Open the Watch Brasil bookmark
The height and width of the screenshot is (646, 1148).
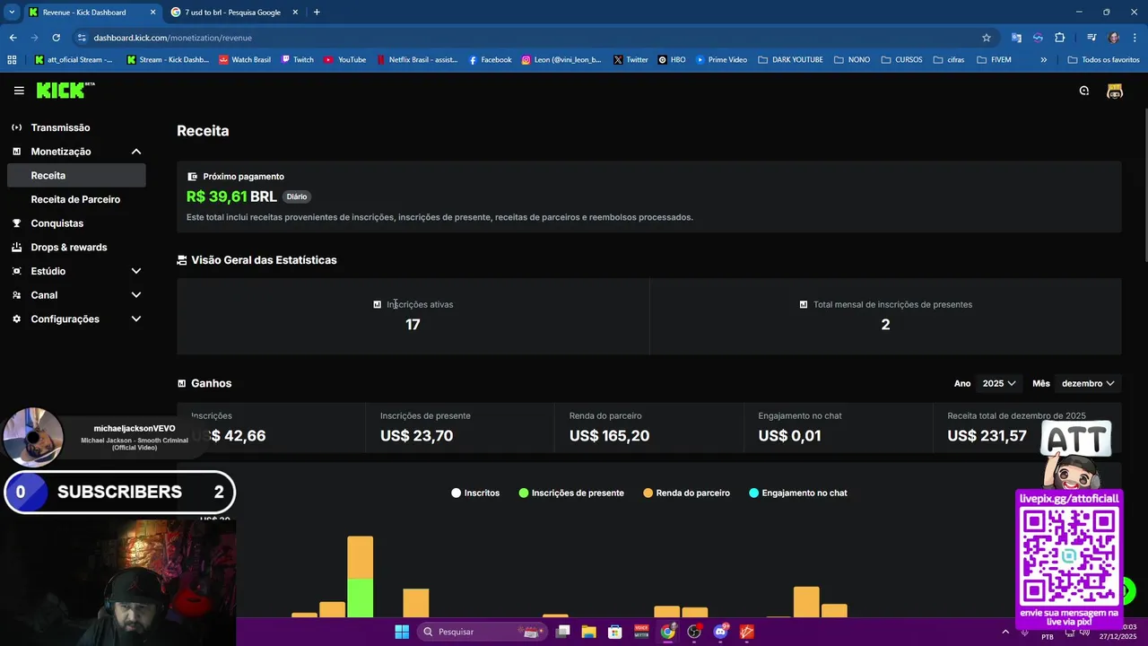tap(245, 60)
